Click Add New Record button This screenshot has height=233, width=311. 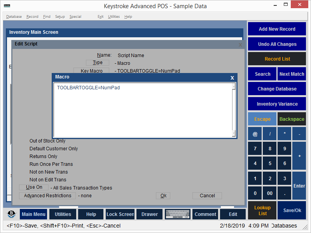coord(277,29)
